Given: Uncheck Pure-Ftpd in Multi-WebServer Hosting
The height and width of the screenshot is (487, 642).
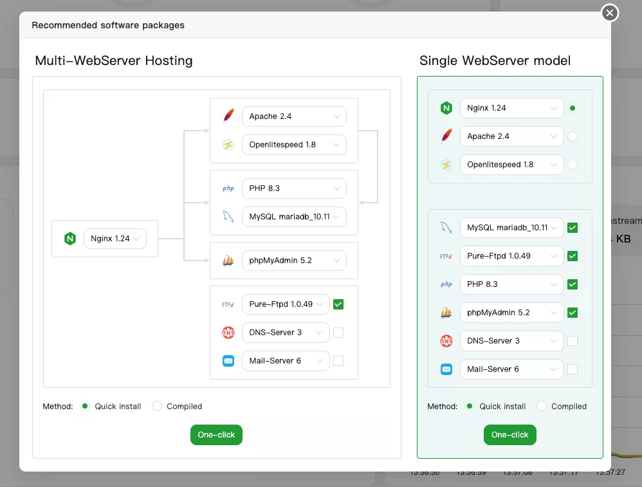Looking at the screenshot, I should pyautogui.click(x=338, y=304).
